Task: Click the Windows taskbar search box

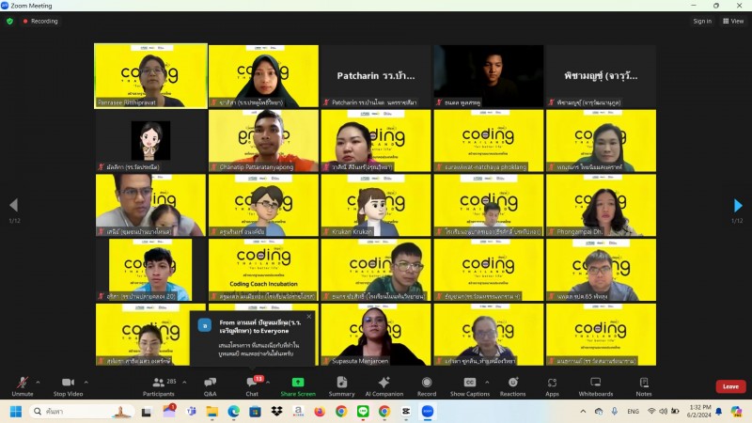Action: (81, 412)
